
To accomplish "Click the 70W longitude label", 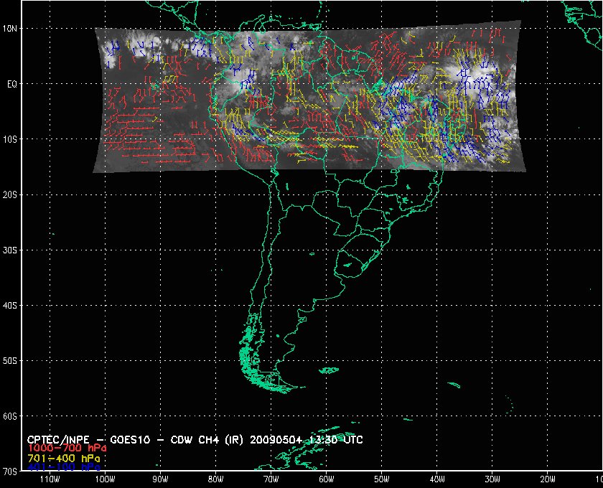I will [271, 479].
